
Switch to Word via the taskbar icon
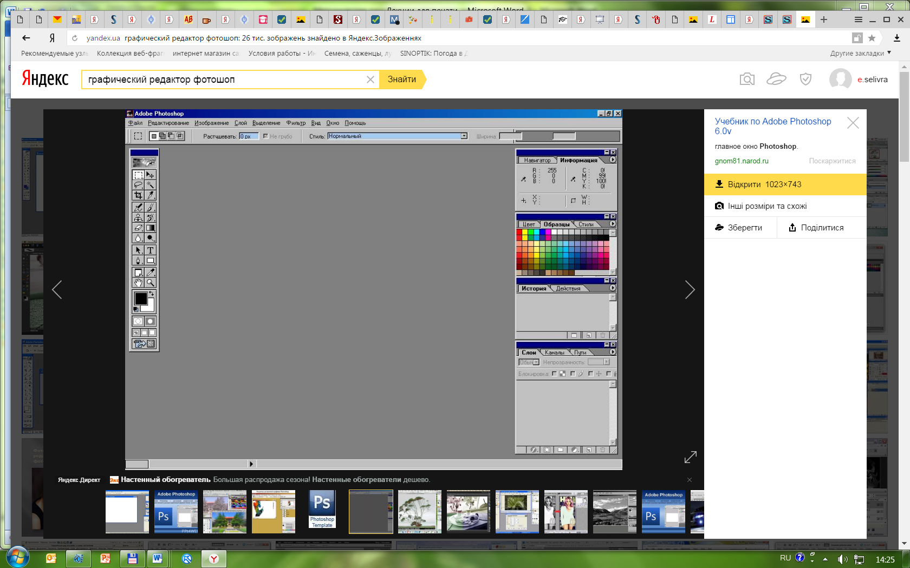(x=158, y=558)
